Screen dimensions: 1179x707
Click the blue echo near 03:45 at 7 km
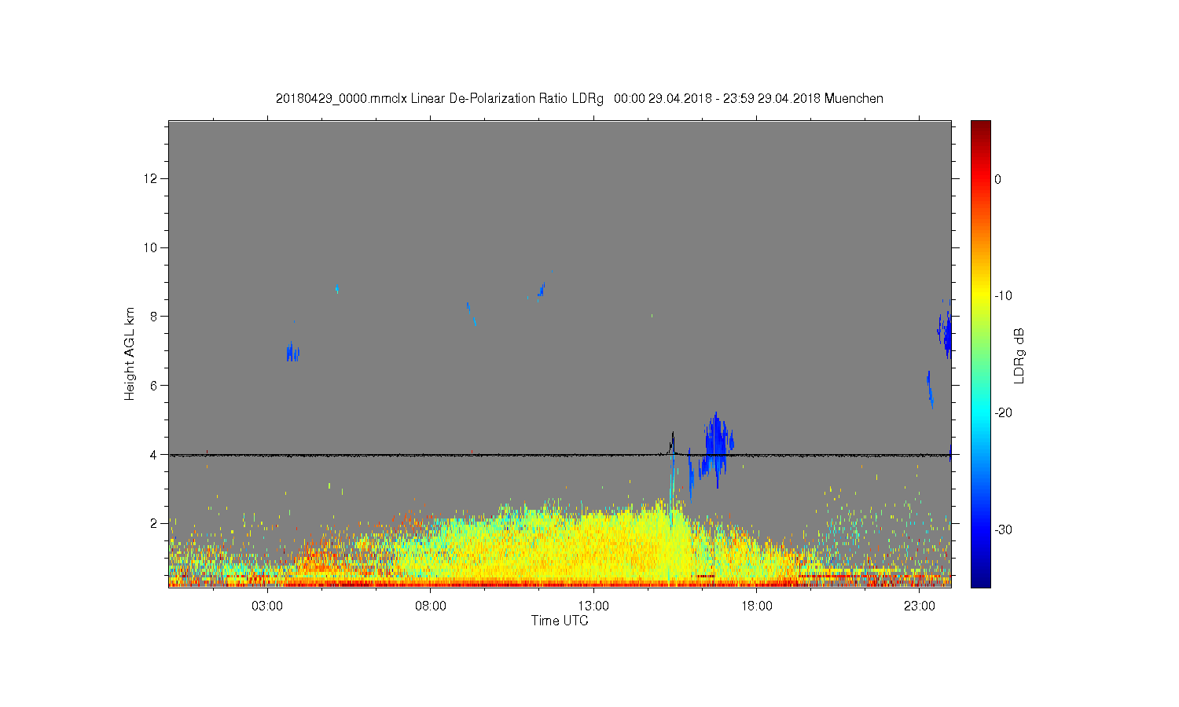point(292,352)
